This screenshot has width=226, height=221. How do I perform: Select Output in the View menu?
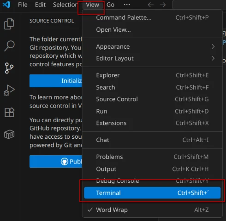(x=152, y=169)
